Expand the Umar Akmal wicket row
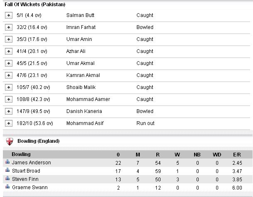This screenshot has width=253, height=197. pos(9,63)
